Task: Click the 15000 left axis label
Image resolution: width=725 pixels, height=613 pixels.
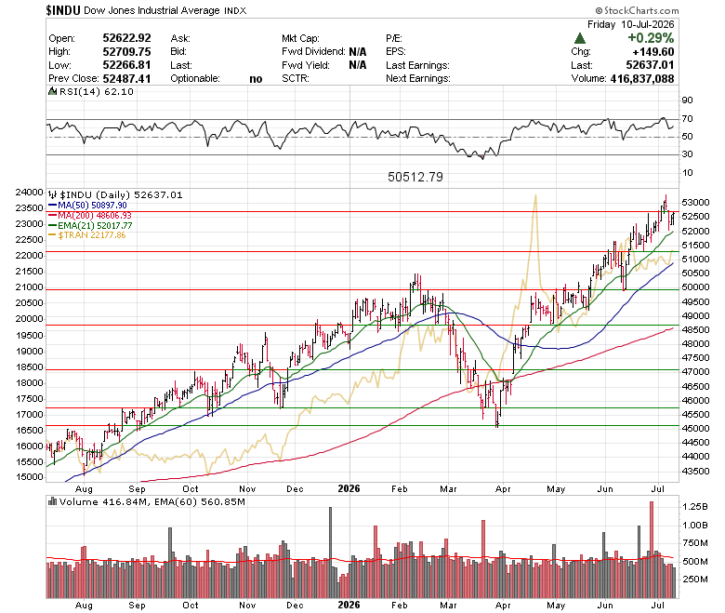Action: coord(29,477)
